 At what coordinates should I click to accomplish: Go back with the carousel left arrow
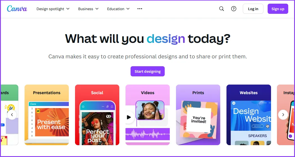pos(12,115)
